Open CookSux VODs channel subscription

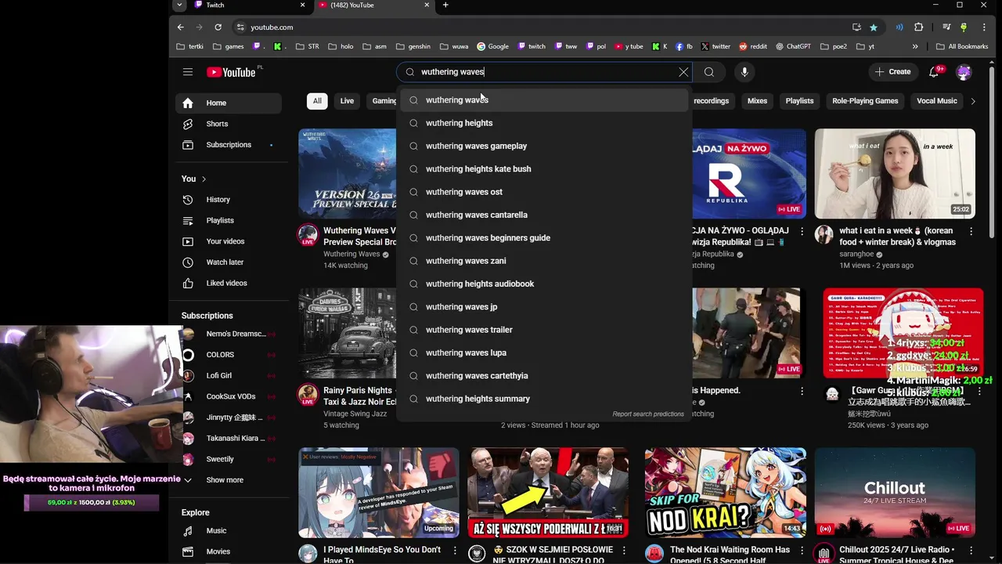(228, 396)
